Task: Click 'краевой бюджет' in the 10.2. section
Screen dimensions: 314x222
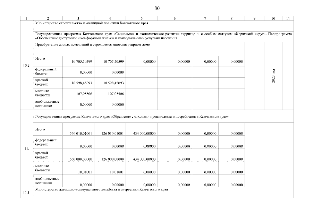Action: click(42, 82)
